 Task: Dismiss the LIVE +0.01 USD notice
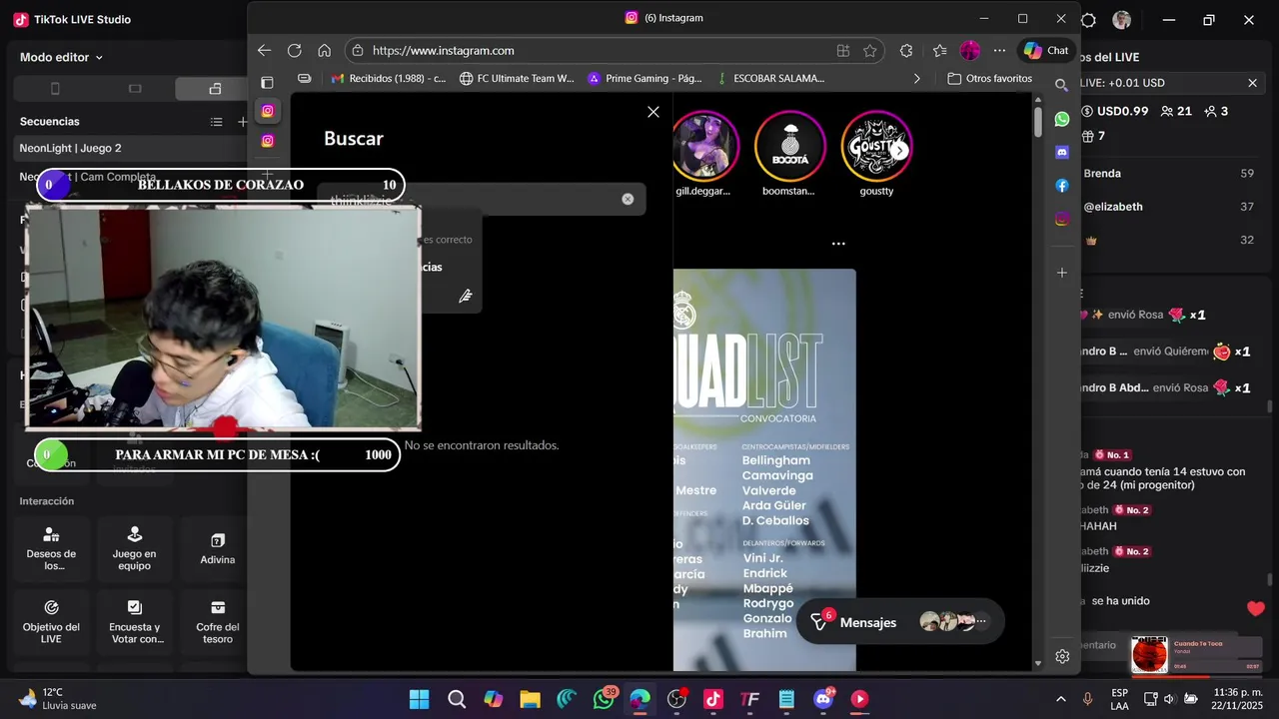point(1252,83)
